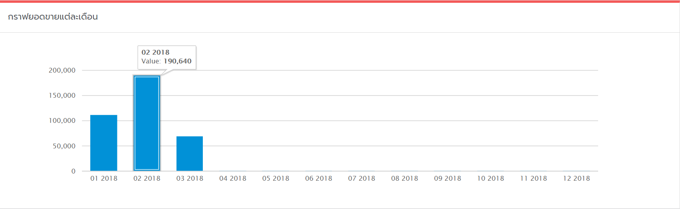Screen dimensions: 680x209
Task: Click the 150,000 y-axis label
Action: [62, 95]
